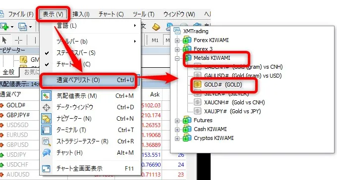Click 気配値表示 (M) icon in menu
Image resolution: width=337 pixels, height=180 pixels.
[x=46, y=96]
